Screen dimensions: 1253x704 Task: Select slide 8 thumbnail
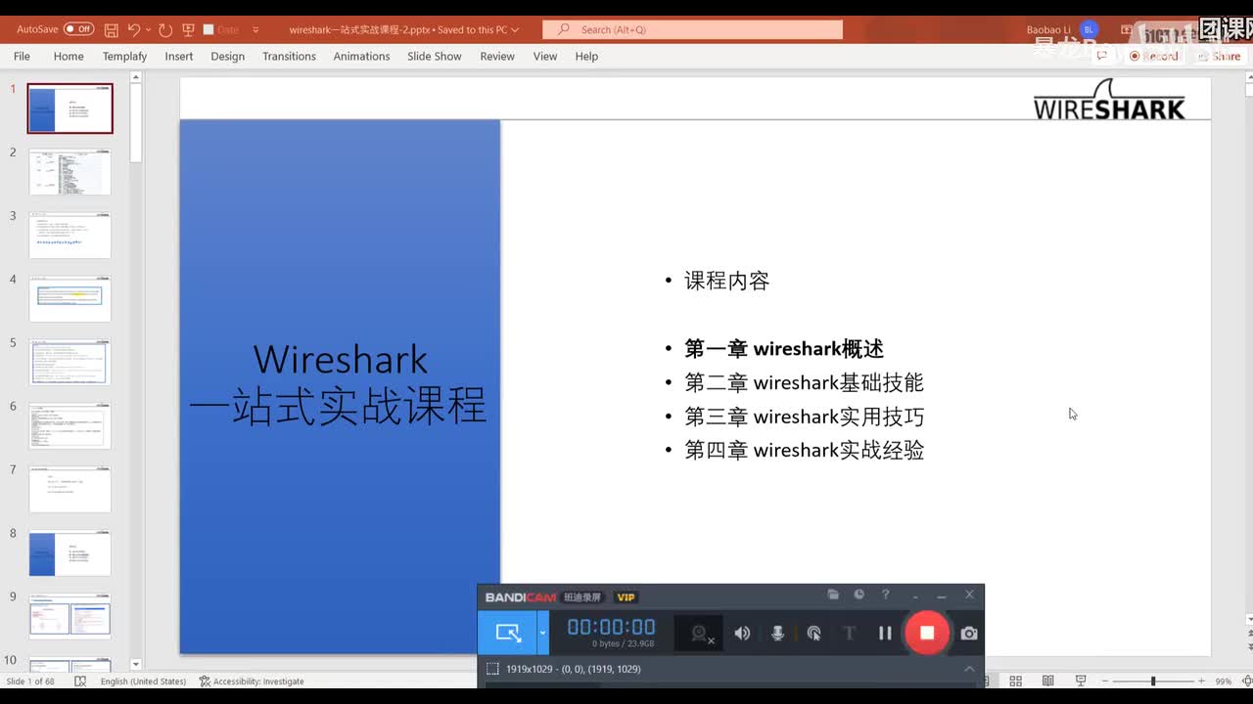coord(70,553)
